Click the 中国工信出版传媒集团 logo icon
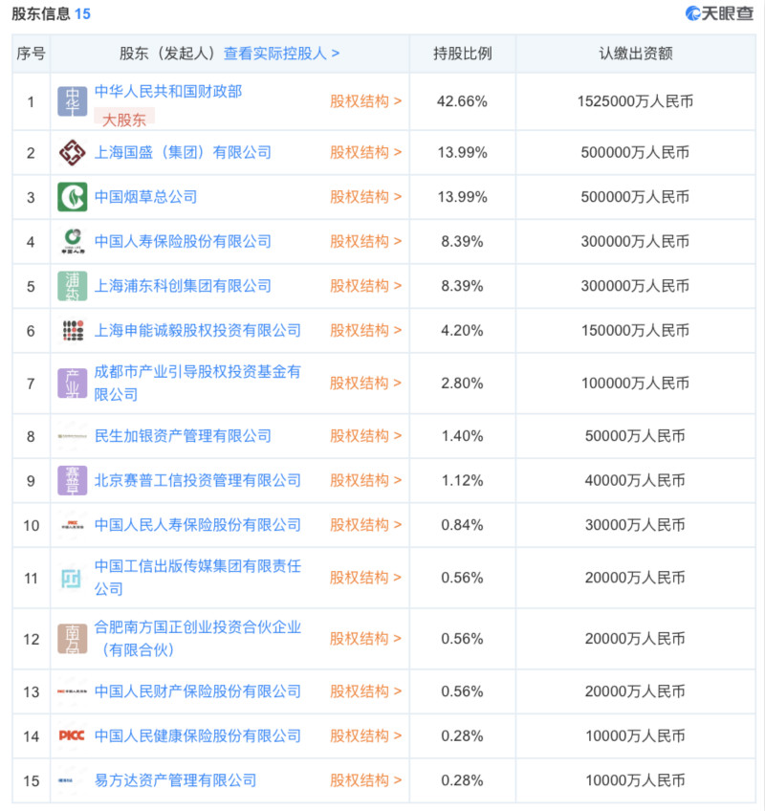765x811 pixels. click(x=72, y=578)
